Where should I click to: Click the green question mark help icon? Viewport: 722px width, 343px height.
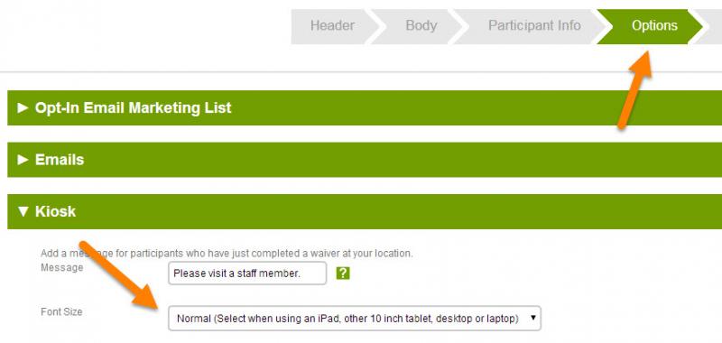343,273
